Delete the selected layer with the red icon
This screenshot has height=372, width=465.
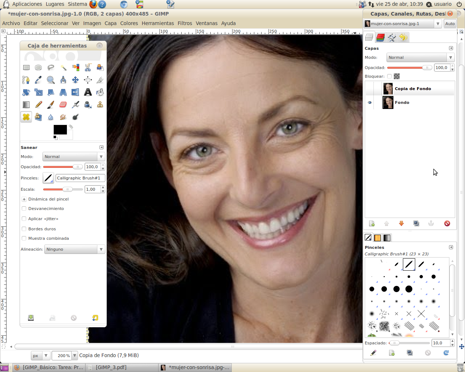[x=447, y=224]
